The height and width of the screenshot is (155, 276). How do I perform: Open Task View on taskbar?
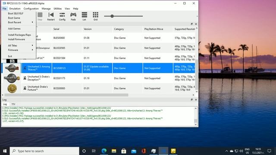94,151
